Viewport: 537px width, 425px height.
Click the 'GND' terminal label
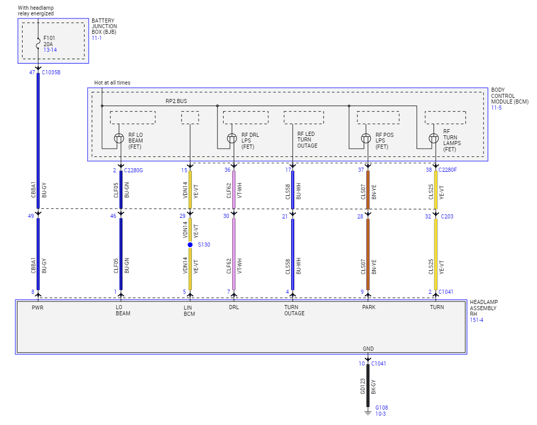368,349
